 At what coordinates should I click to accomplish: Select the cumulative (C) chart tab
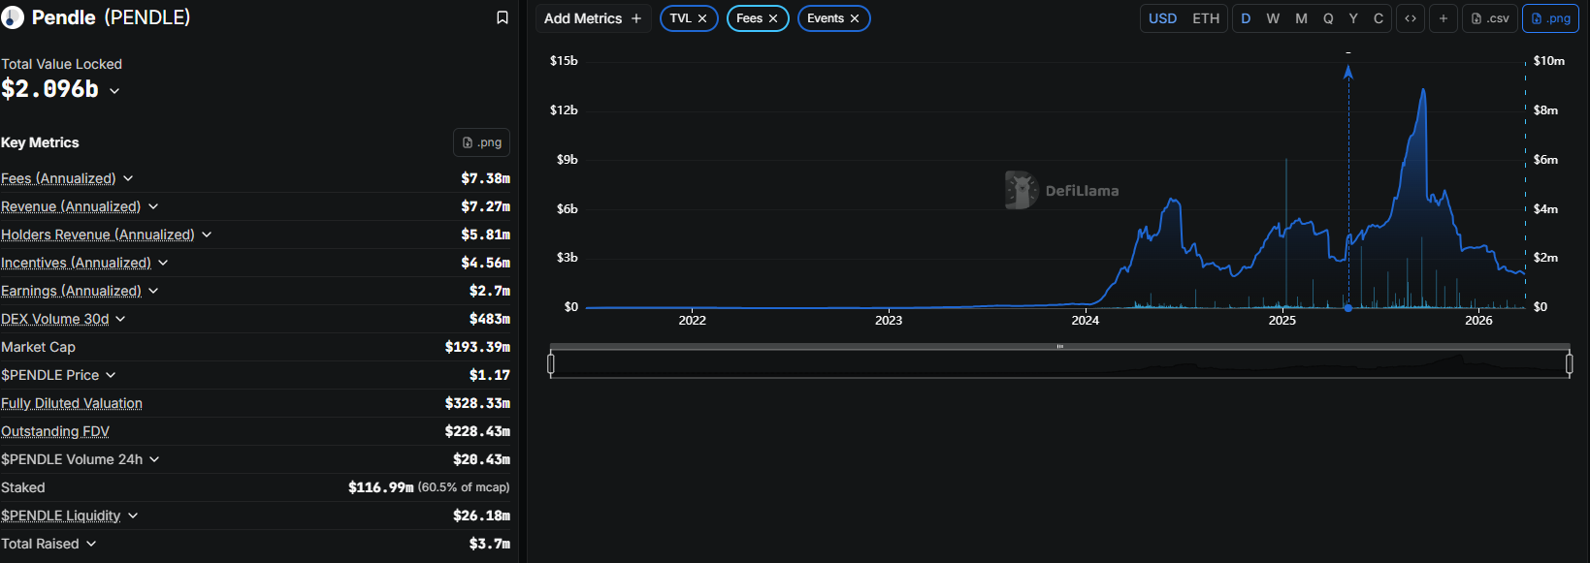point(1379,18)
